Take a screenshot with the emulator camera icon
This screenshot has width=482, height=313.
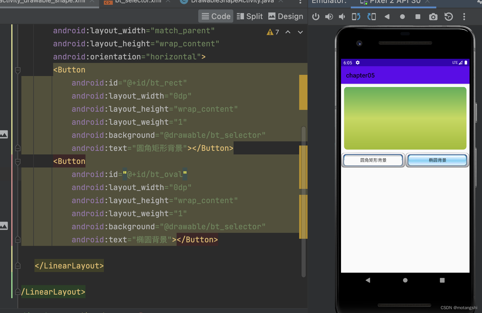coord(433,17)
